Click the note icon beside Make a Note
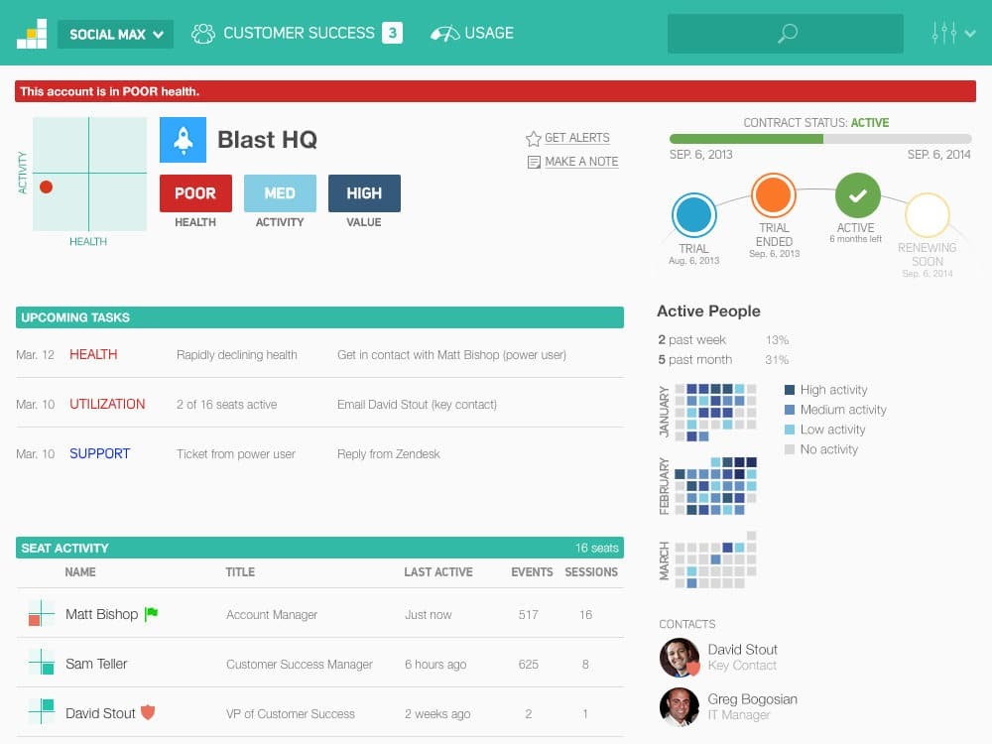 (534, 162)
